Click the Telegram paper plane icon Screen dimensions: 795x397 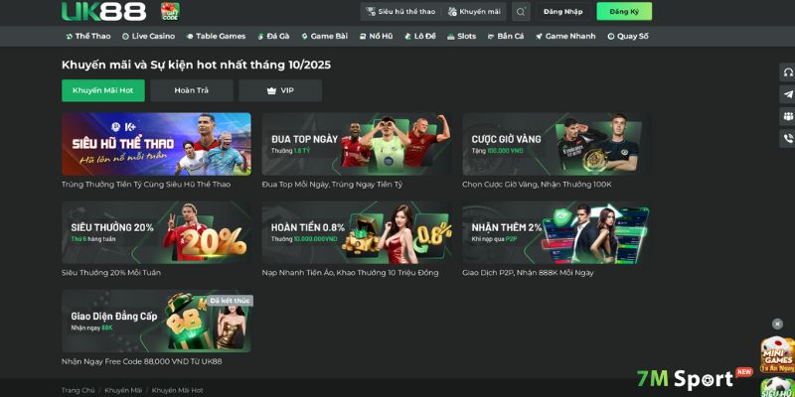(788, 94)
